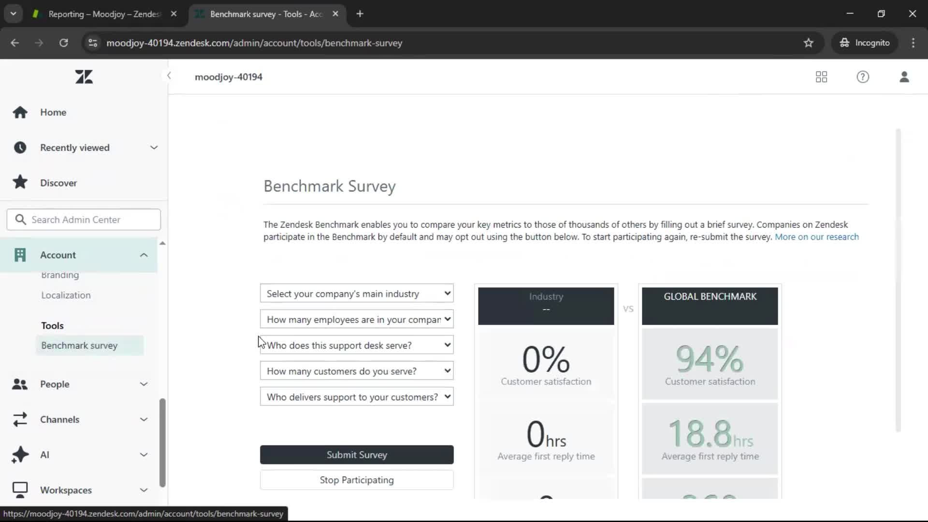Open Localization under Account
Screen dimensions: 928x522
pos(66,295)
